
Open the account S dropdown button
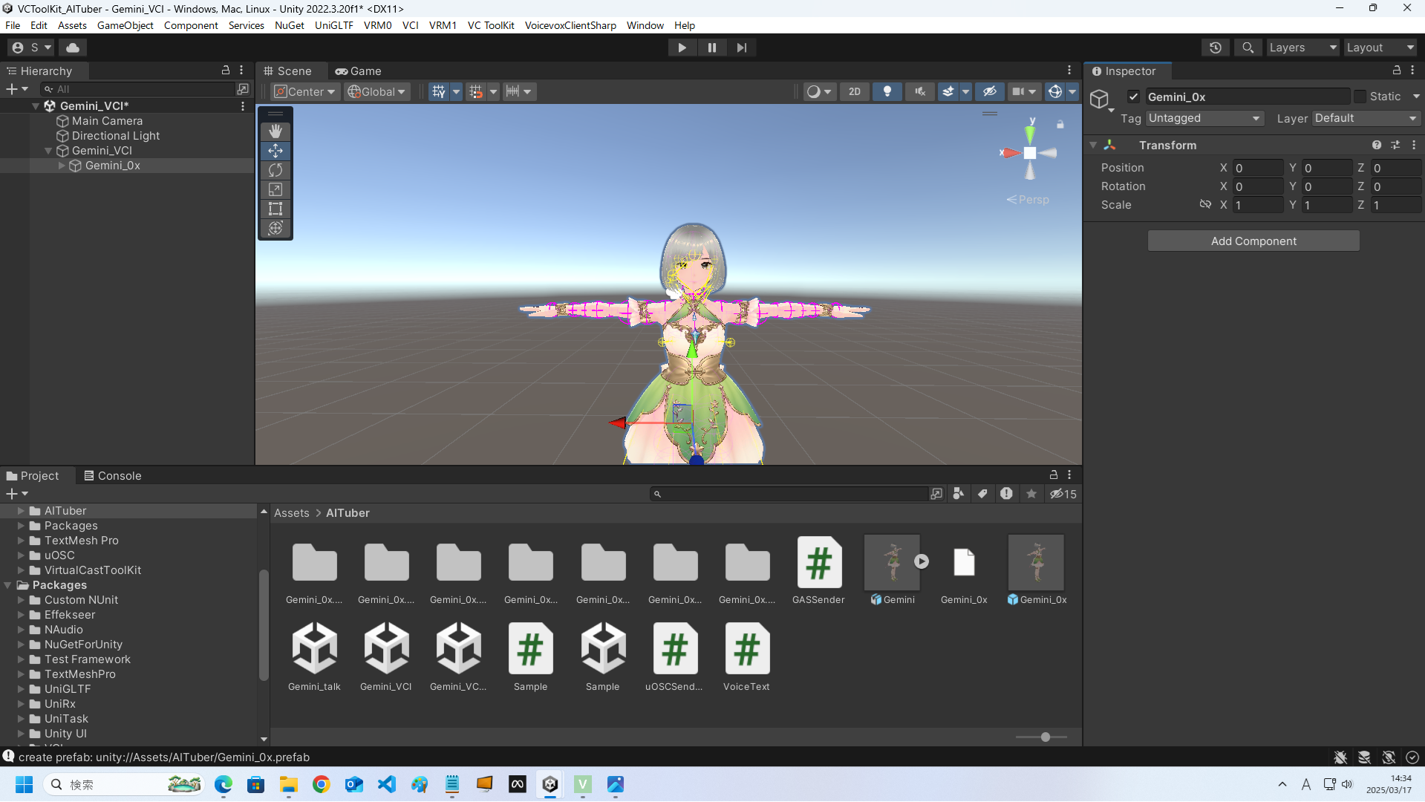point(33,48)
